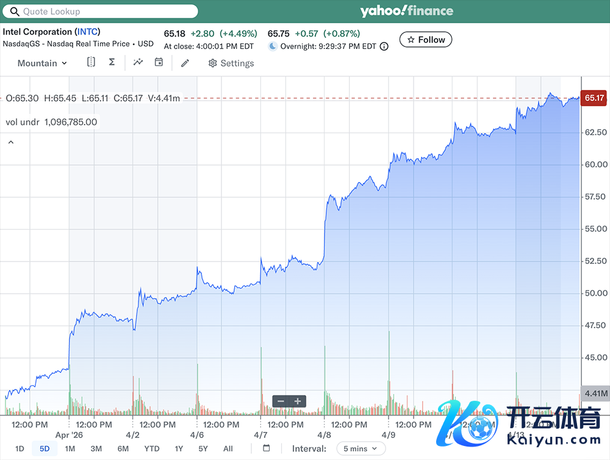Choose the YTD time range
This screenshot has height=460, width=610.
152,448
